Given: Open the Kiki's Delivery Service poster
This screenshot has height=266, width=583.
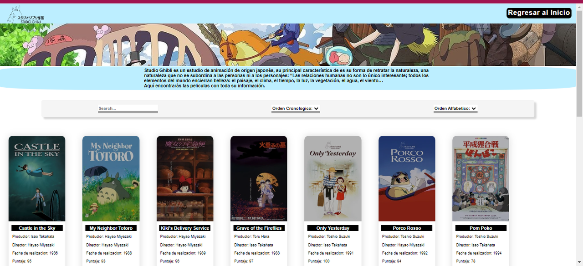Looking at the screenshot, I should [185, 179].
